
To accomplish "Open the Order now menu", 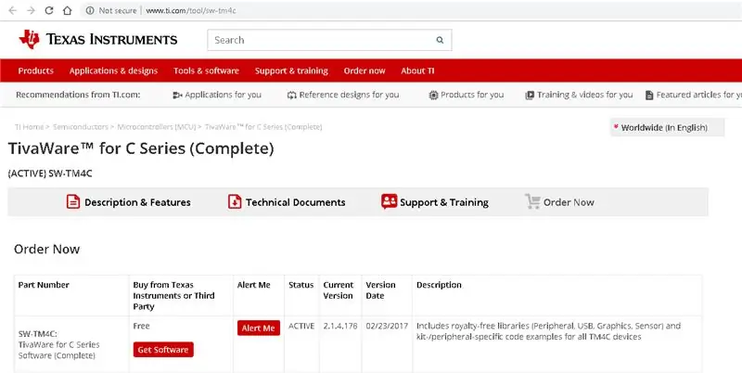I will (365, 71).
